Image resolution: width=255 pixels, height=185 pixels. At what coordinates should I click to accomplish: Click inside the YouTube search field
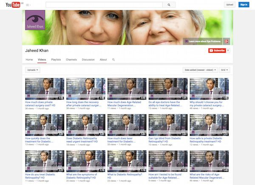[104, 5]
